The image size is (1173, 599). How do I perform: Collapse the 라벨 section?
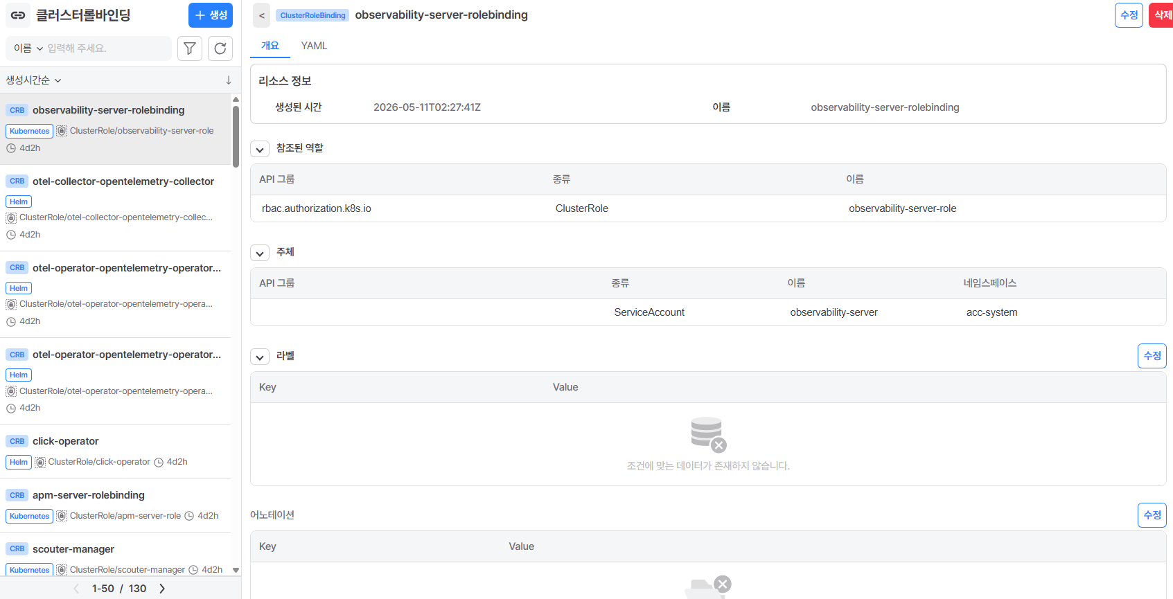point(260,357)
